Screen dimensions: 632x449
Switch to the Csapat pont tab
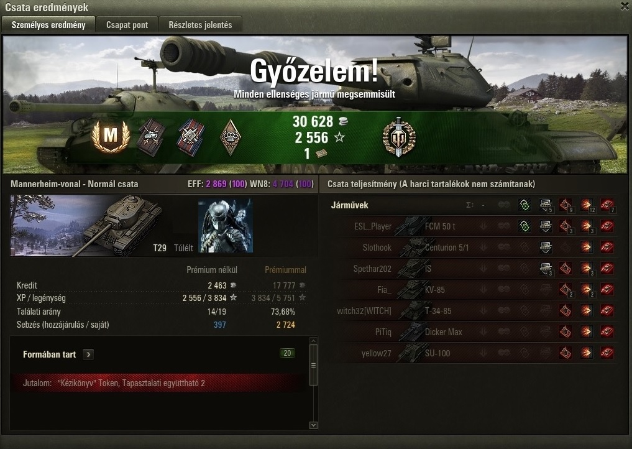(x=127, y=25)
